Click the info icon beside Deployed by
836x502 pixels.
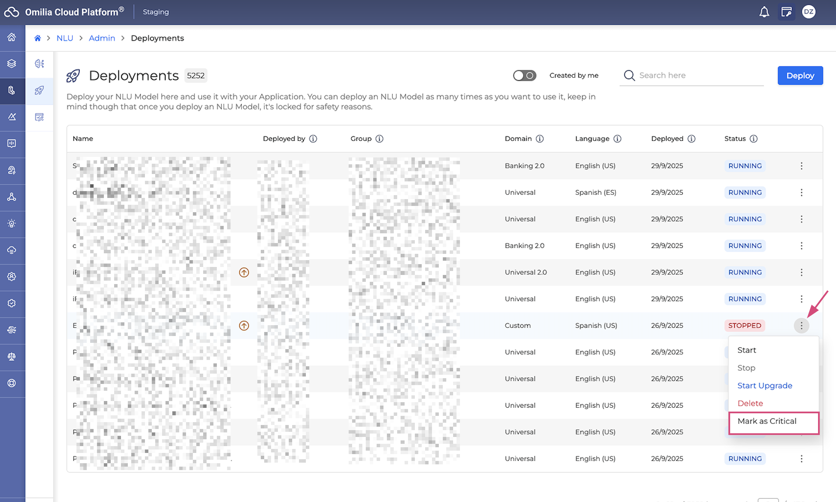(x=313, y=139)
